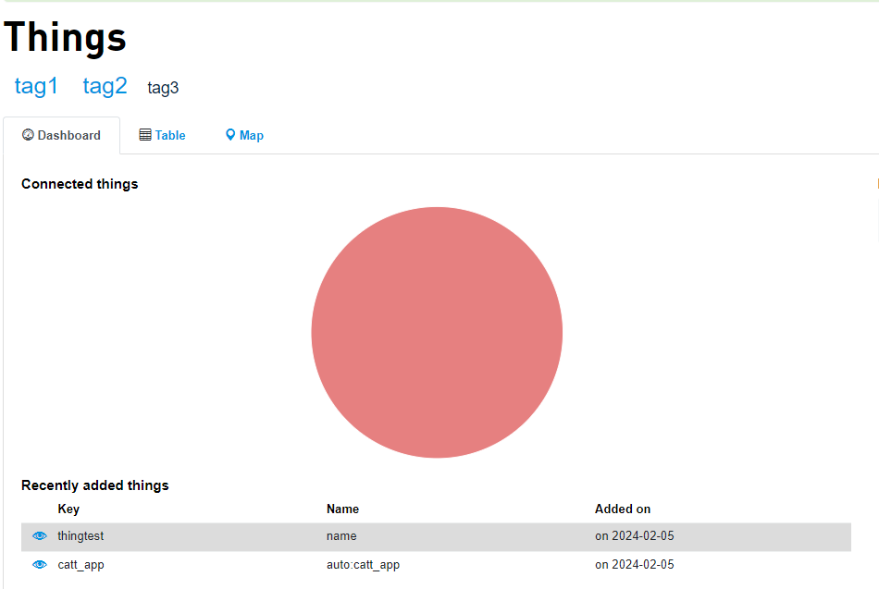Screen dimensions: 879x589
Task: Click the table grid icon beside Table
Action: [145, 135]
